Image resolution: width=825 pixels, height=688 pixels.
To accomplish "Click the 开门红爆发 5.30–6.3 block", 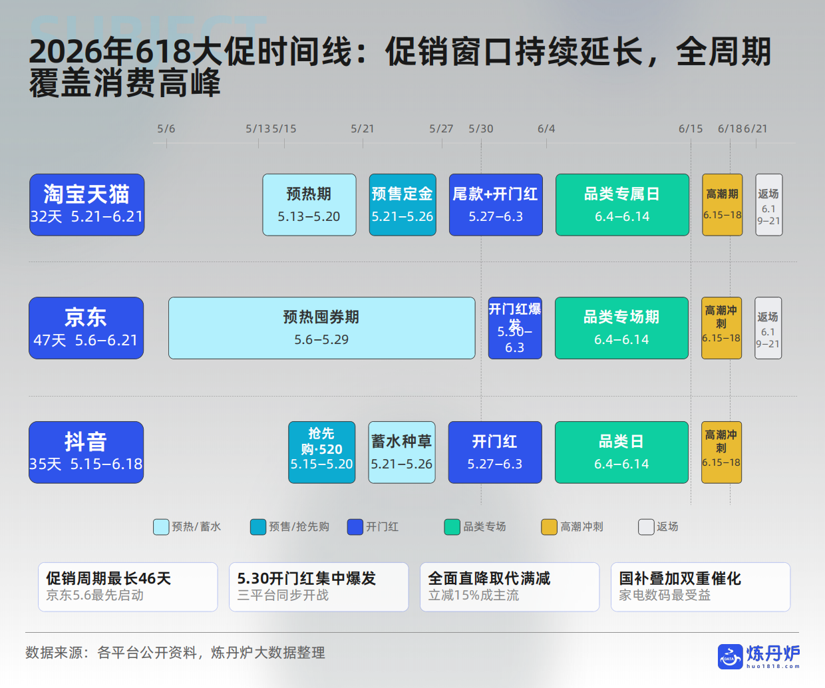I will pos(515,328).
